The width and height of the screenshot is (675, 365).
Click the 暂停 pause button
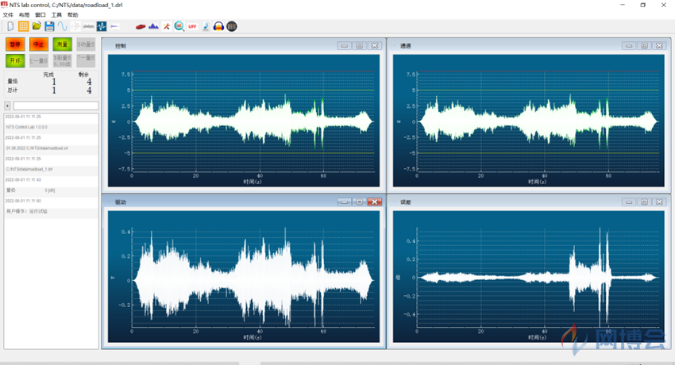pyautogui.click(x=15, y=44)
